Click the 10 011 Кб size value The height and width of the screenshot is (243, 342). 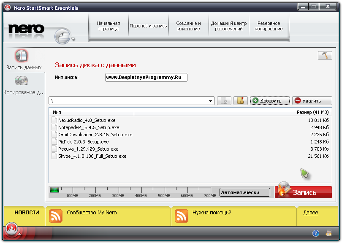pos(318,120)
